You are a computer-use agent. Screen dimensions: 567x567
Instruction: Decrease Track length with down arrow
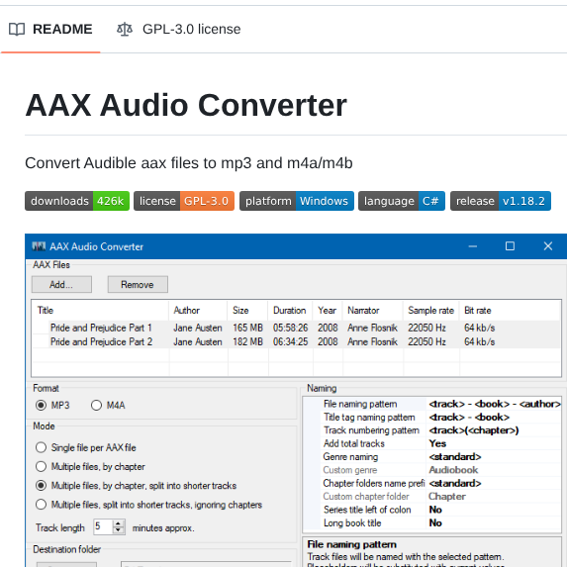tap(118, 530)
